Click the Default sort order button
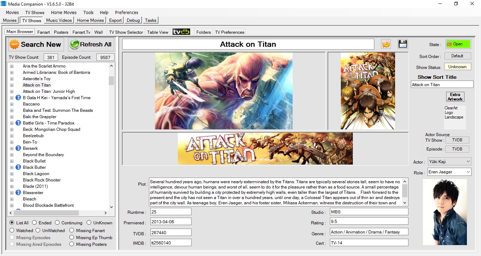This screenshot has height=256, width=481. pyautogui.click(x=457, y=56)
